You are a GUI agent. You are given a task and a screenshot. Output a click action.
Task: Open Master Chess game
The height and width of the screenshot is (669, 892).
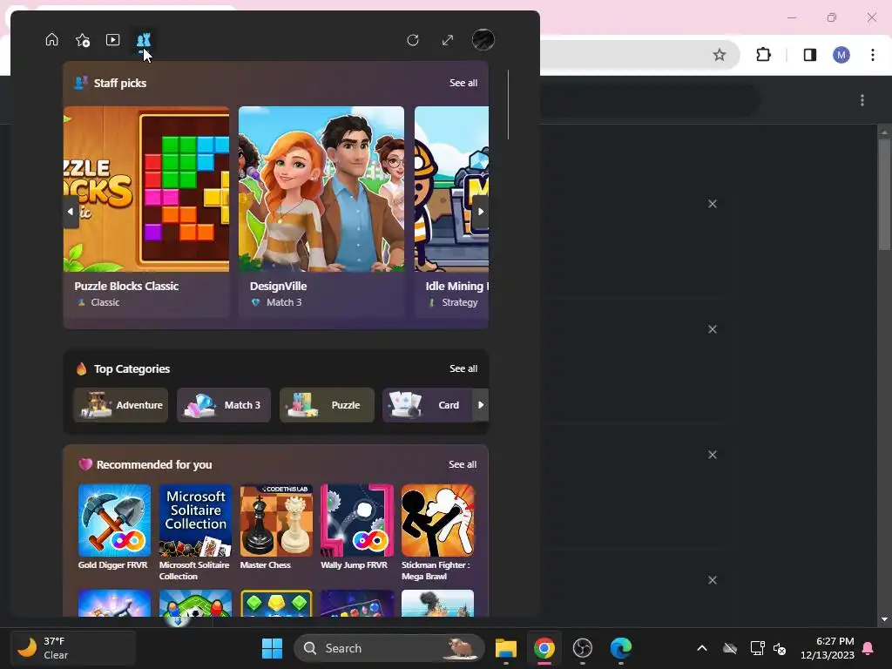pos(276,527)
